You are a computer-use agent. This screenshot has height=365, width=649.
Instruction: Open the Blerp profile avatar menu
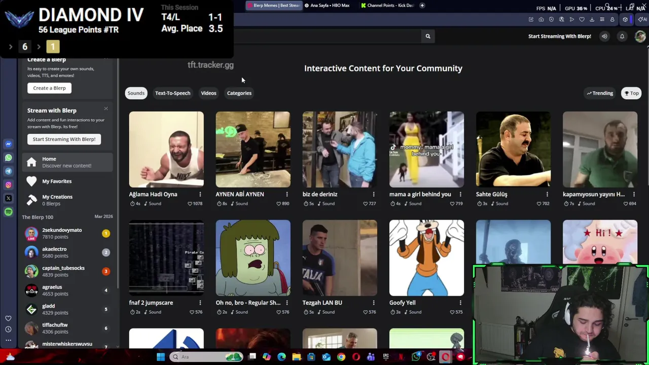[640, 36]
